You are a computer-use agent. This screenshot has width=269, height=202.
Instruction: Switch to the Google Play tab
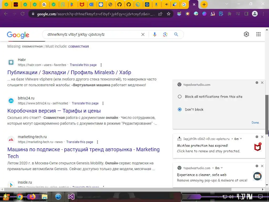click(72, 4)
